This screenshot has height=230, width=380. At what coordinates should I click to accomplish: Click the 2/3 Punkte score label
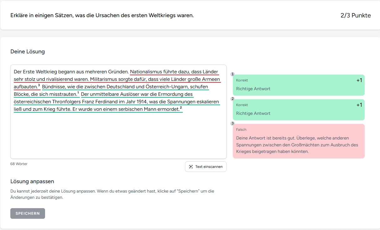356,16
